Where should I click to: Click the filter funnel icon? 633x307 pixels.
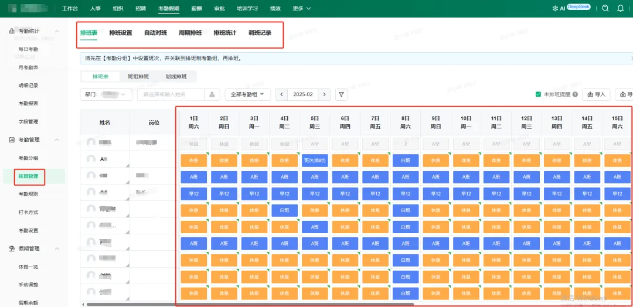tap(341, 94)
